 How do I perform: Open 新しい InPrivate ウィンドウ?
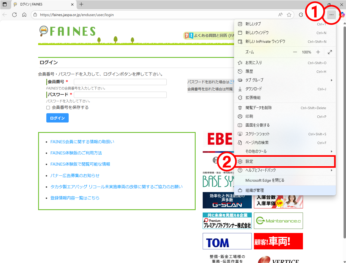tap(285, 41)
